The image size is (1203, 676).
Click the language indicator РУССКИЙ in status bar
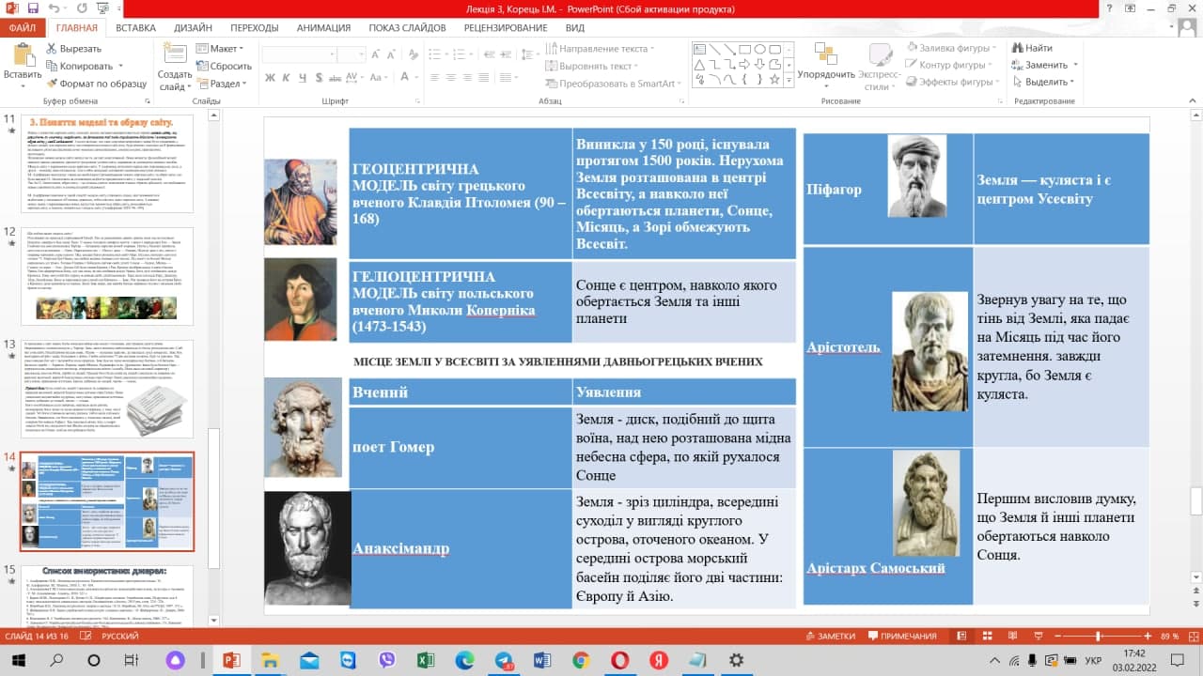pyautogui.click(x=120, y=636)
